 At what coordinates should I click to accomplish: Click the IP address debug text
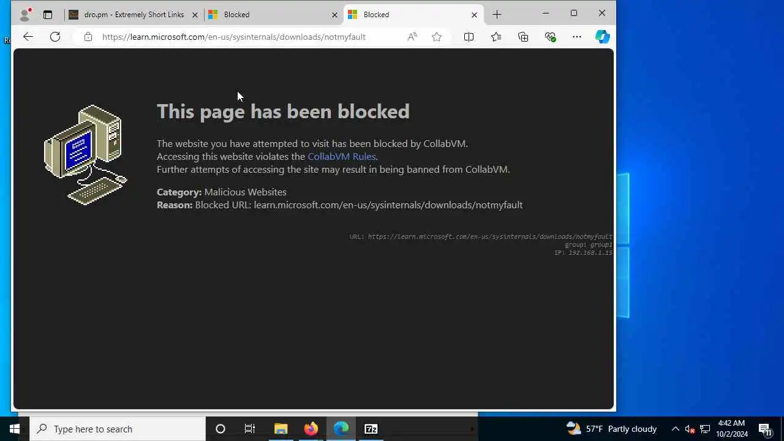(x=583, y=252)
